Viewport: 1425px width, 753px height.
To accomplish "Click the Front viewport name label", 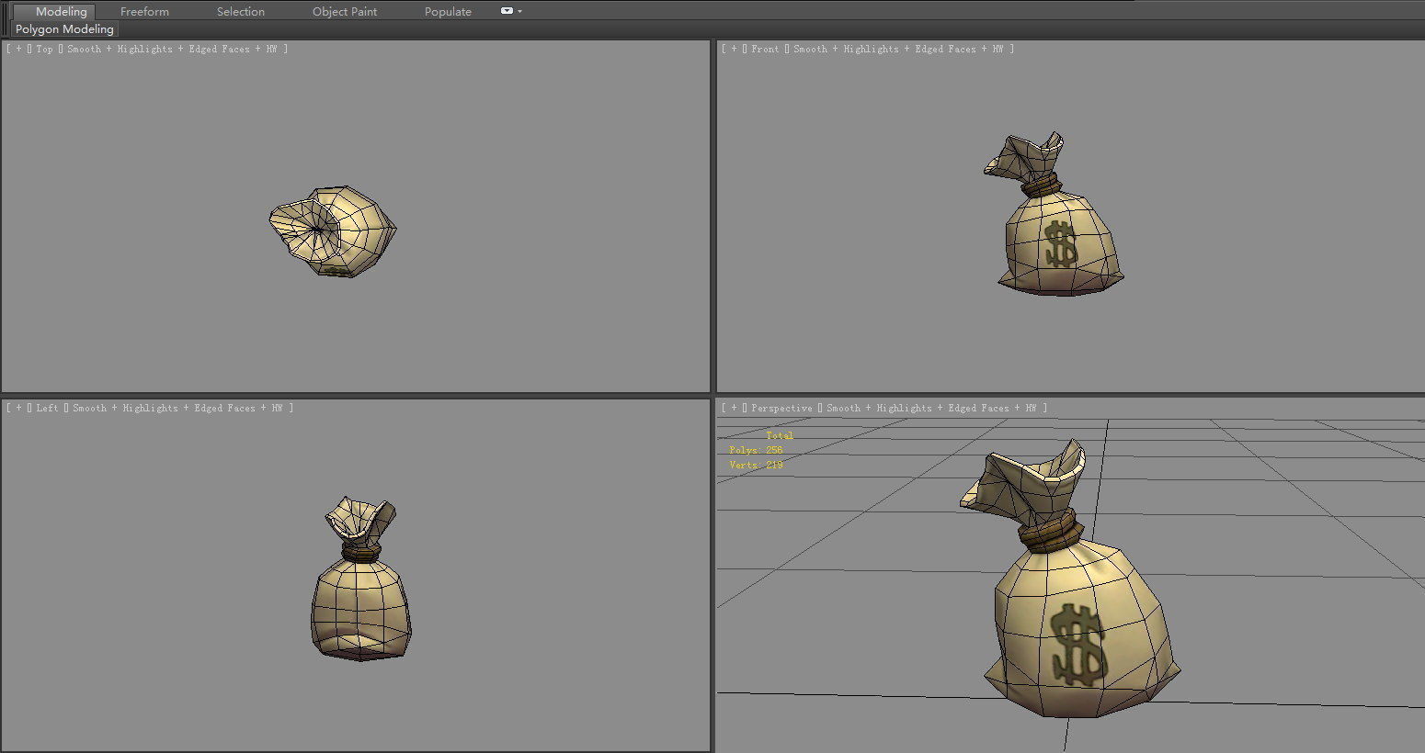I will pos(765,49).
